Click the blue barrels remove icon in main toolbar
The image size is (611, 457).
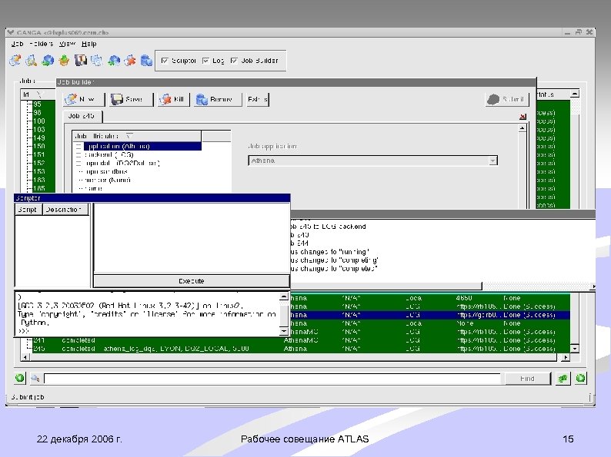[146, 60]
